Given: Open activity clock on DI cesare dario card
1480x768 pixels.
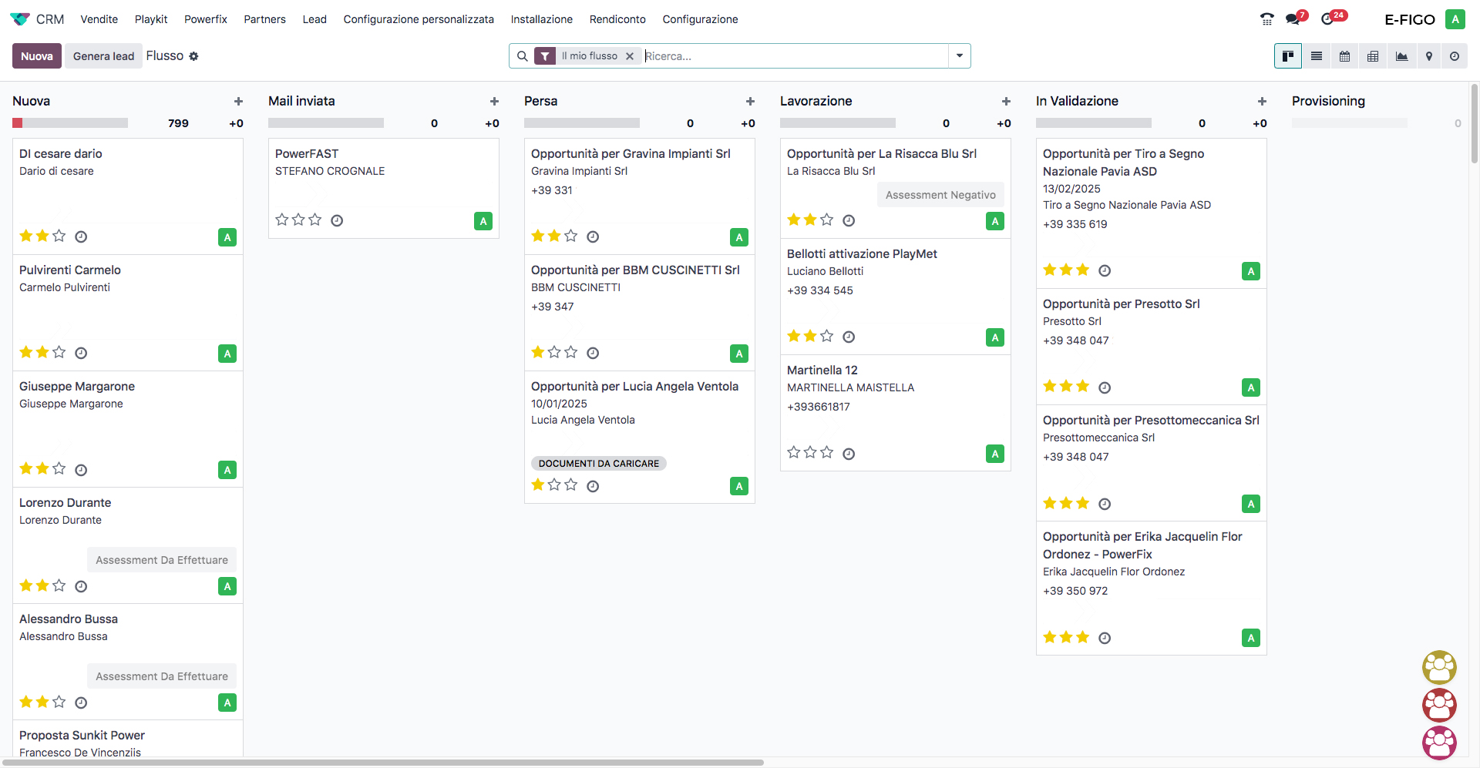Looking at the screenshot, I should pyautogui.click(x=81, y=236).
